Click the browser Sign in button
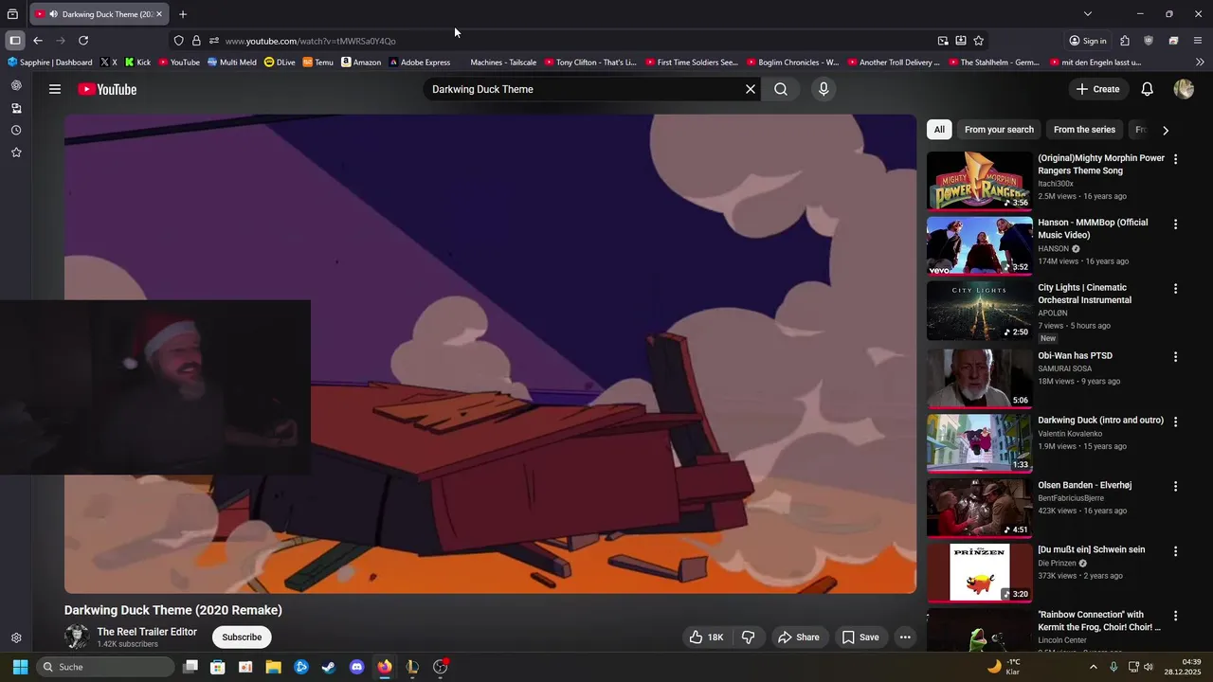Viewport: 1213px width, 682px height. pyautogui.click(x=1087, y=41)
